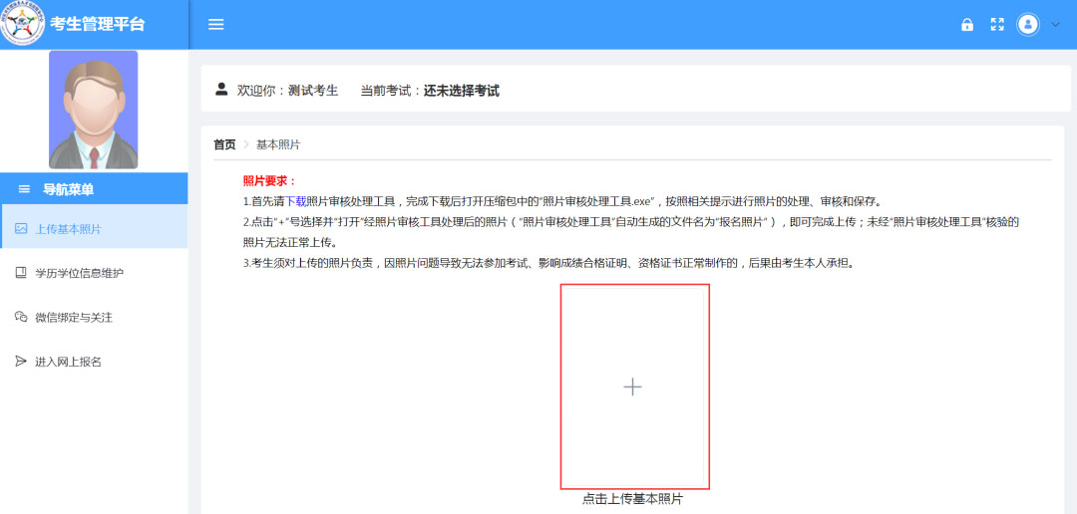Image resolution: width=1077 pixels, height=514 pixels.
Task: Go to the 微信绑定与关注 menu item
Action: 74,318
